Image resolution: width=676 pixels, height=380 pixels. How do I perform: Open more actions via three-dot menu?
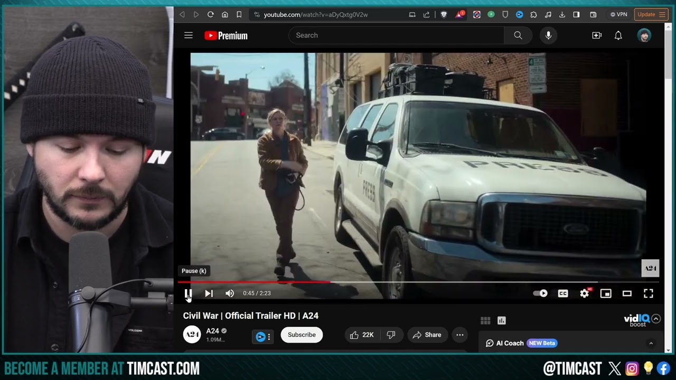[x=459, y=335]
